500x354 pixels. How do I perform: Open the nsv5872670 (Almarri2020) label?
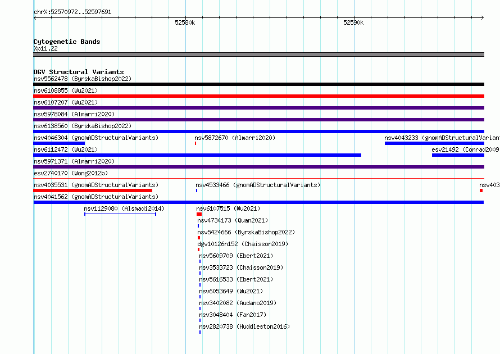click(x=235, y=138)
